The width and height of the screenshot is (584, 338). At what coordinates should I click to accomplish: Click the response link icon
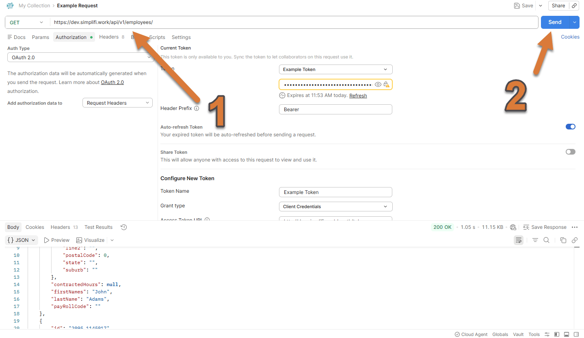575,240
